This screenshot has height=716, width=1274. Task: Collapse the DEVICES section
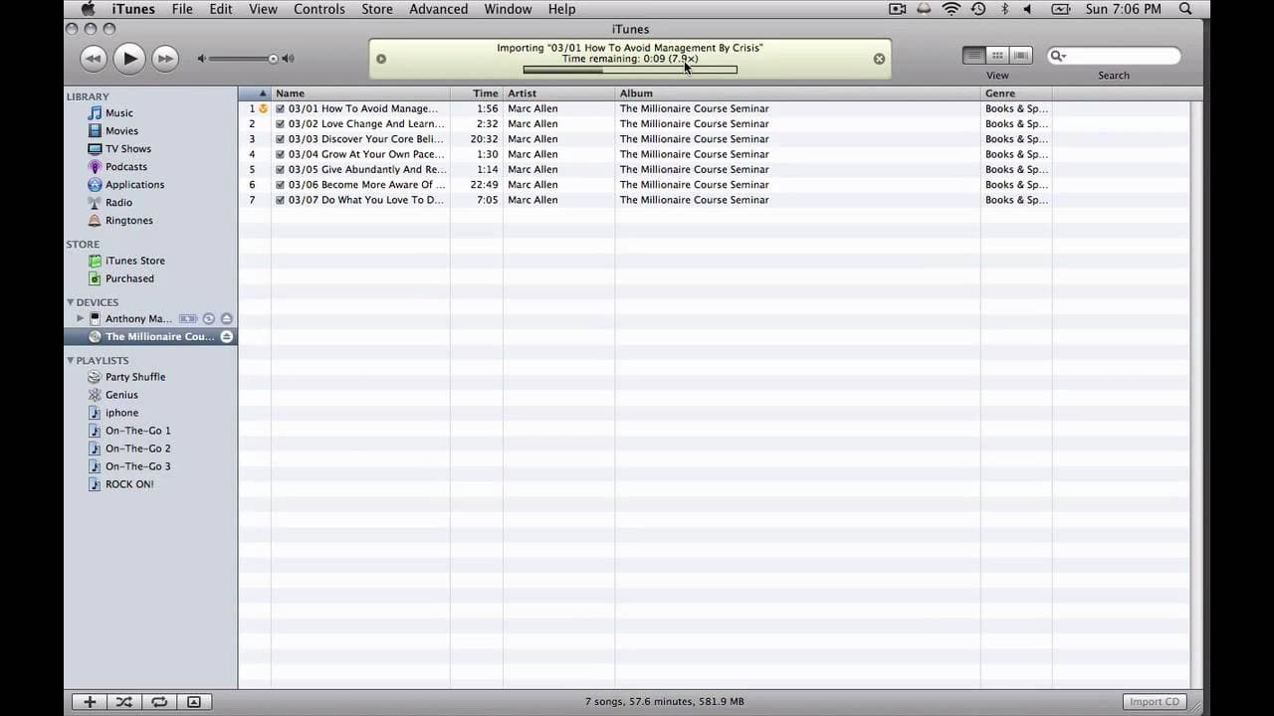coord(71,302)
